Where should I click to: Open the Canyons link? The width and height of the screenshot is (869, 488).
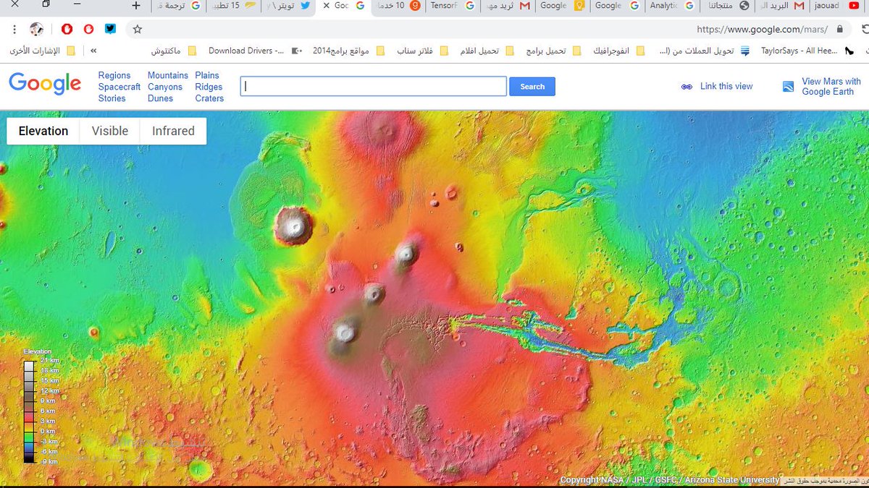point(165,87)
